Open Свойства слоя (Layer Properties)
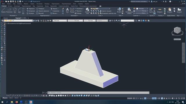The height and width of the screenshot is (104, 186). (87, 11)
